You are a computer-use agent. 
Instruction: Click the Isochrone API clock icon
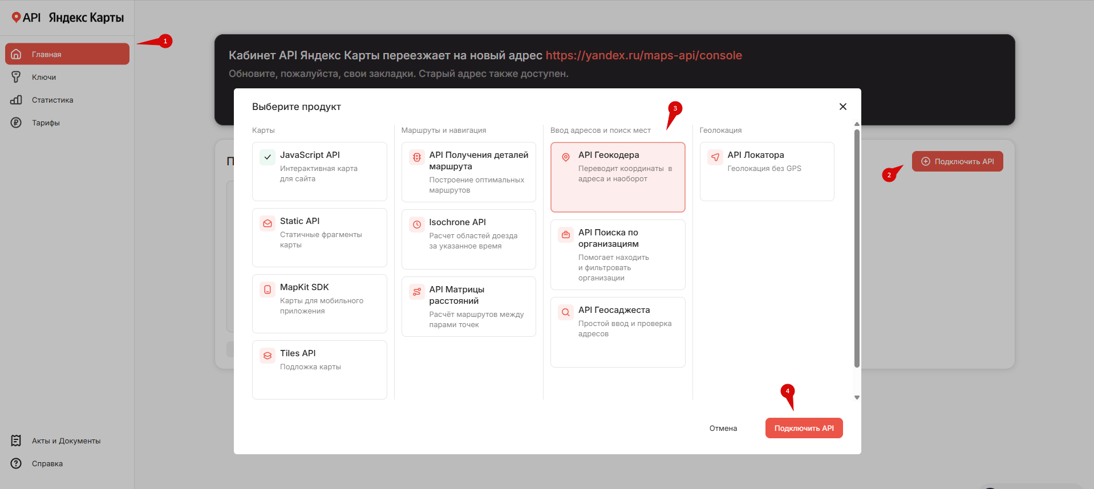[x=417, y=225]
